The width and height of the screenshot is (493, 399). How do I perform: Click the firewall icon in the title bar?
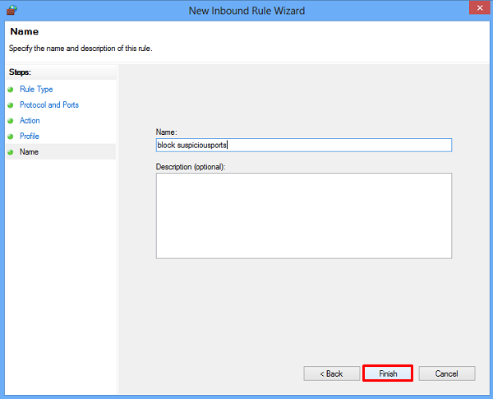click(12, 10)
